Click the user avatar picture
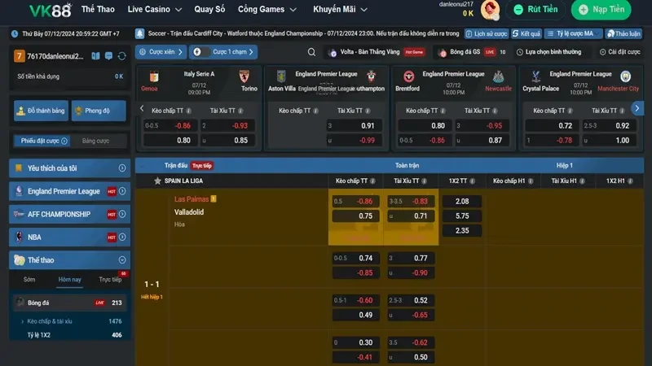The image size is (652, 366). [x=490, y=10]
